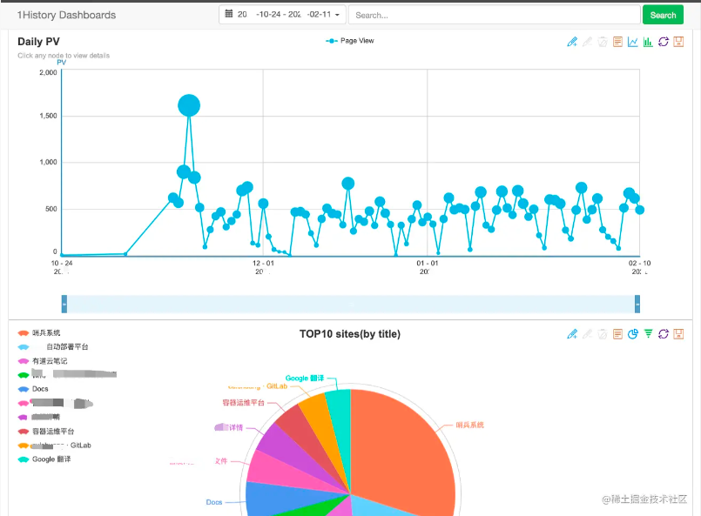The width and height of the screenshot is (701, 516).
Task: Restore the TOP10 sites chart
Action: [x=664, y=334]
